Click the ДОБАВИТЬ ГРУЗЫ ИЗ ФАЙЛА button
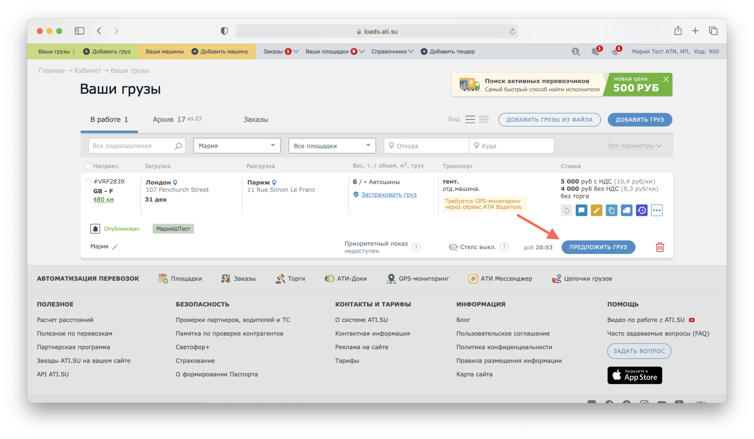 click(549, 119)
